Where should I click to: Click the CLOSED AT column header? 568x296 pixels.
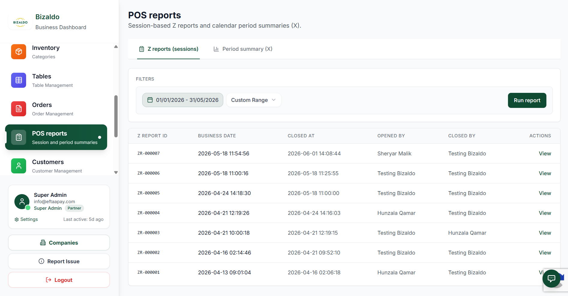click(x=301, y=136)
